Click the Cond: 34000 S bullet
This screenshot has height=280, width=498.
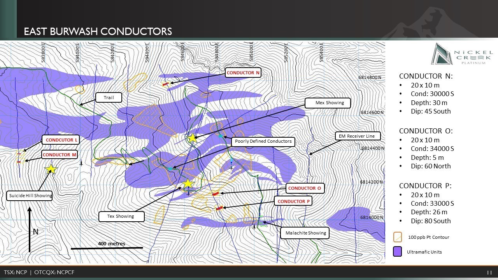(432, 149)
